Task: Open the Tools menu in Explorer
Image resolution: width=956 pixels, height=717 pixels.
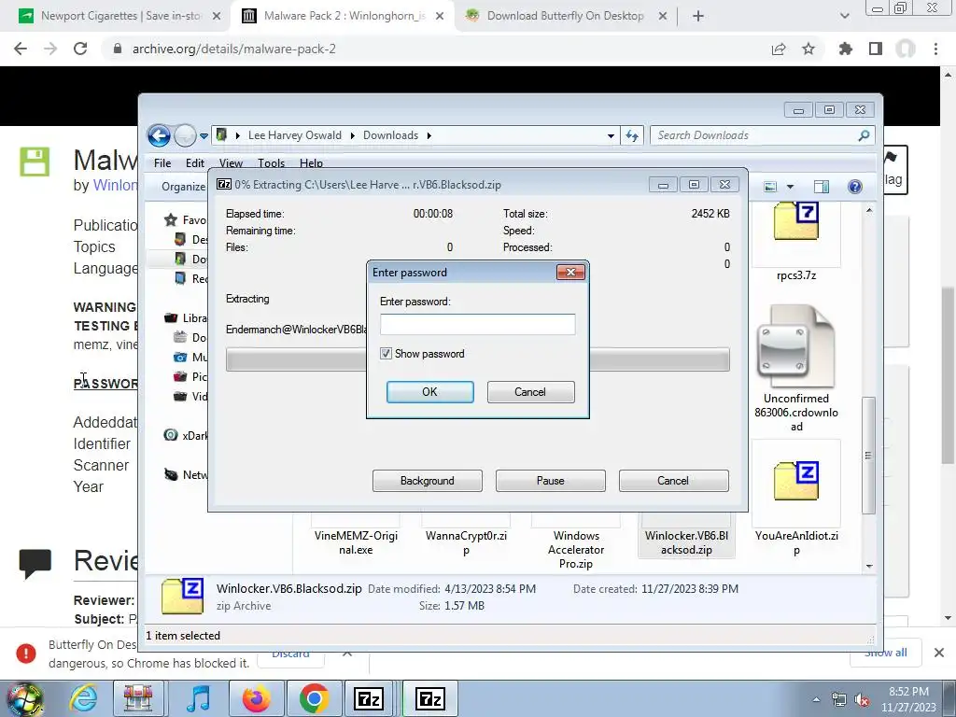Action: [x=271, y=162]
